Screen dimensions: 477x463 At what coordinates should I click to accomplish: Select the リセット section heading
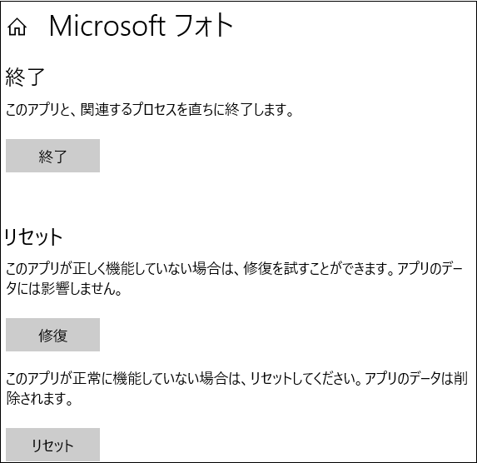pyautogui.click(x=33, y=236)
